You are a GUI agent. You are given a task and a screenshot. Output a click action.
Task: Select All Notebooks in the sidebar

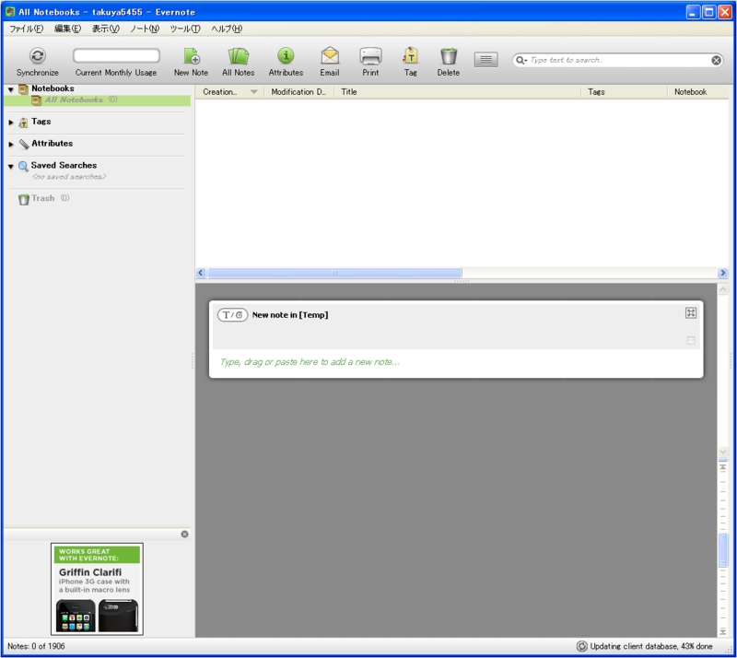click(x=98, y=100)
